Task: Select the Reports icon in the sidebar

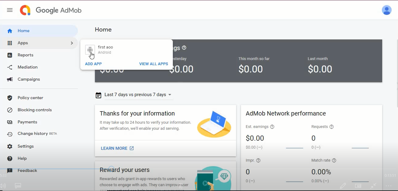Action: (x=10, y=55)
